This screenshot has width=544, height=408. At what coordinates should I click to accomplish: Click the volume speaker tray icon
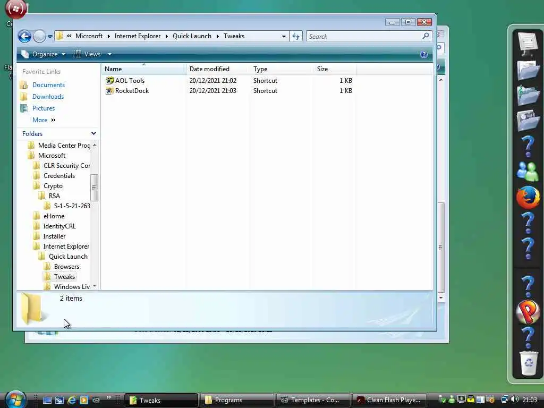click(515, 399)
